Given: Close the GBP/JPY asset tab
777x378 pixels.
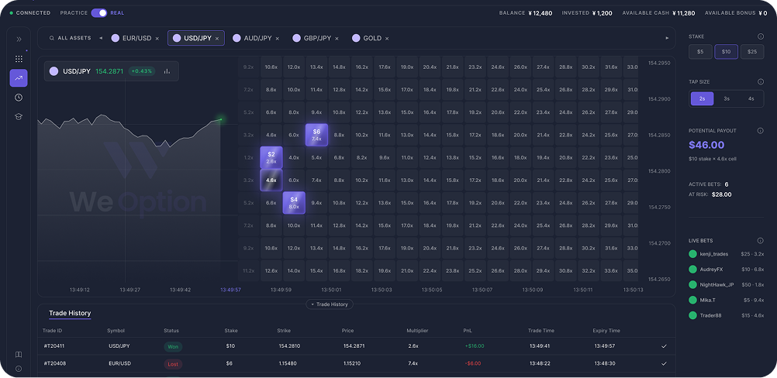Looking at the screenshot, I should point(337,39).
